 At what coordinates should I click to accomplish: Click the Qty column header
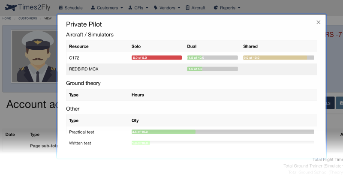(x=135, y=120)
